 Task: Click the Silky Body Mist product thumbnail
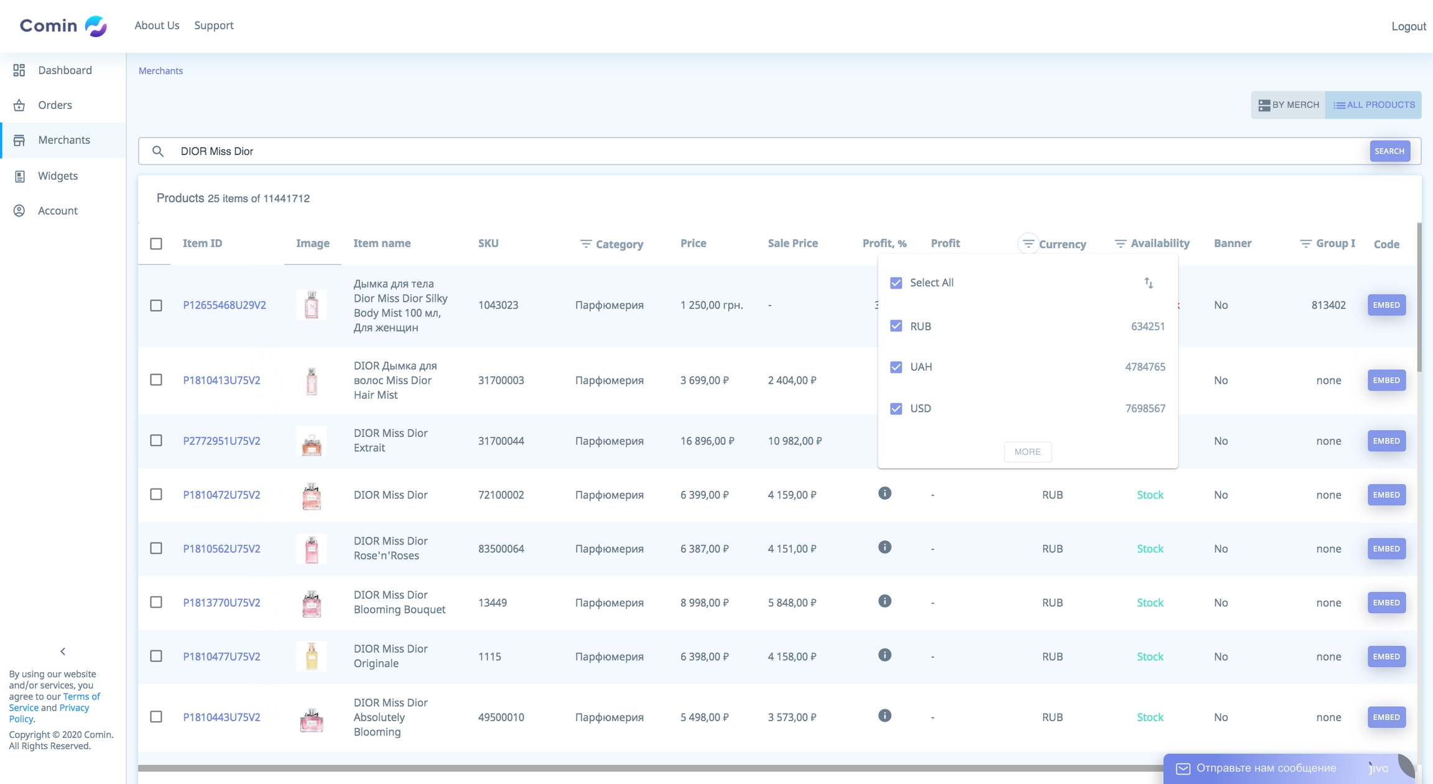click(312, 306)
